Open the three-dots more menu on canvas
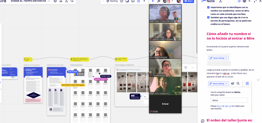Image resolution: width=262 pixels, height=123 pixels. click(x=193, y=68)
